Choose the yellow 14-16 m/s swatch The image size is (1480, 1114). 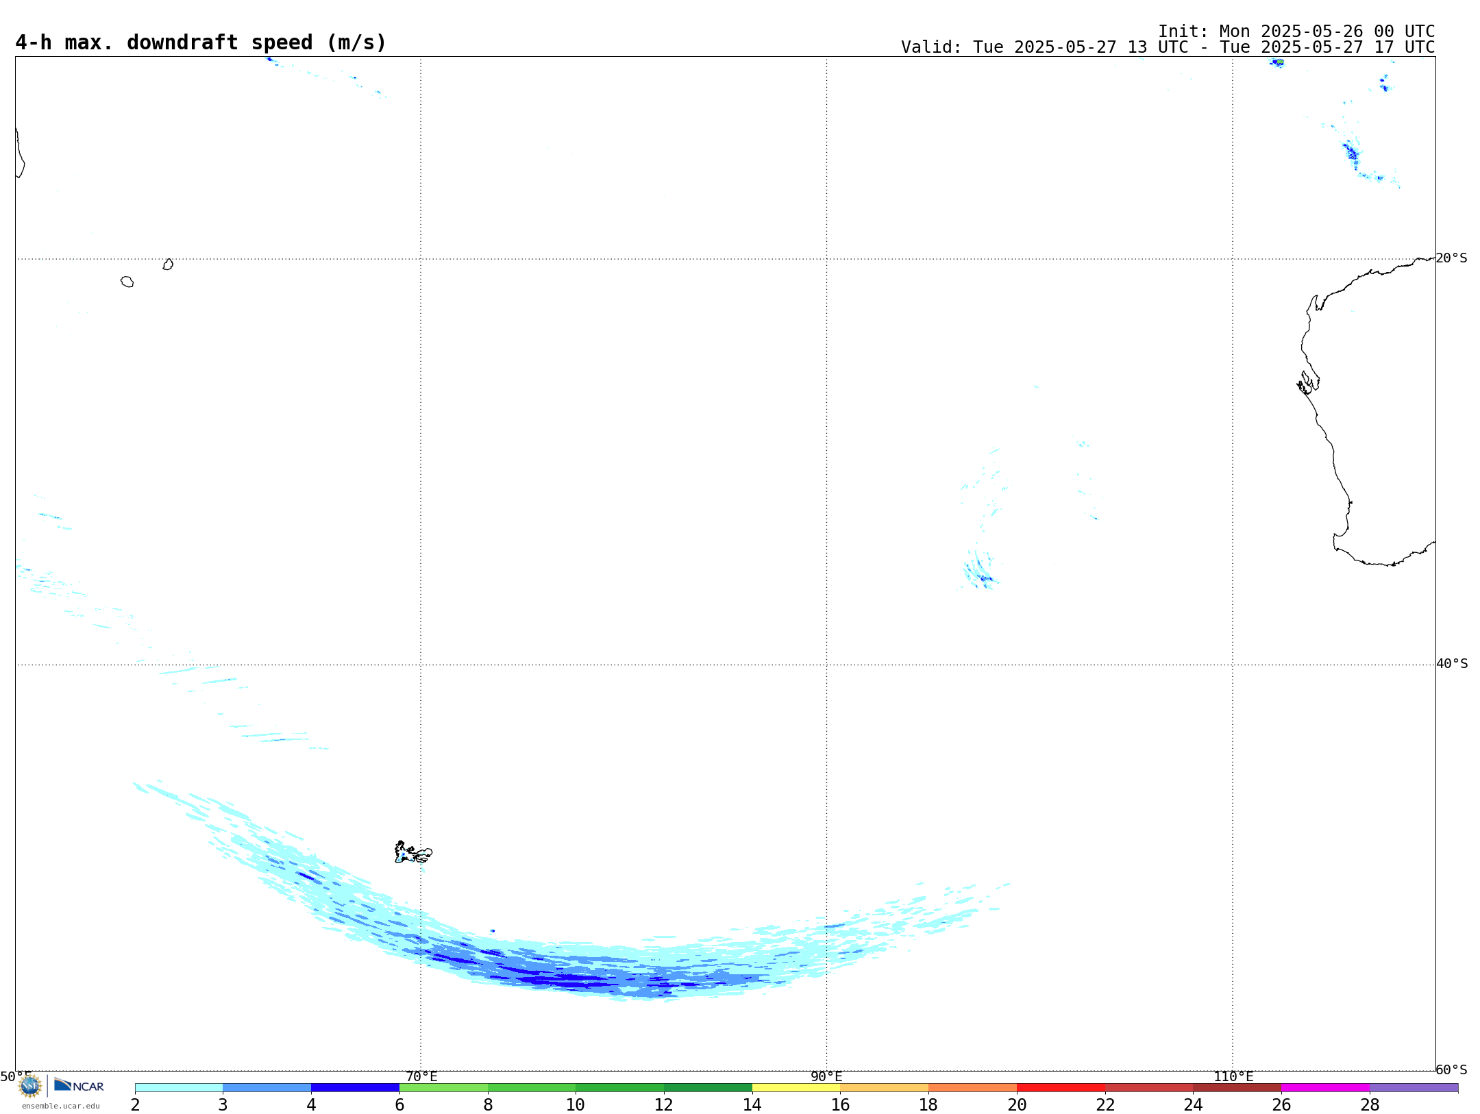[796, 1088]
